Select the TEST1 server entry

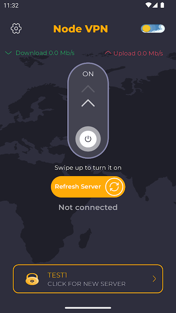tap(88, 279)
